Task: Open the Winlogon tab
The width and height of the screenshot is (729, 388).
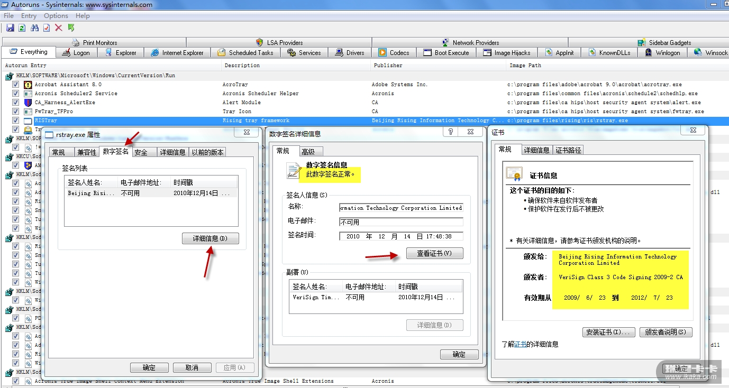Action: [x=662, y=52]
